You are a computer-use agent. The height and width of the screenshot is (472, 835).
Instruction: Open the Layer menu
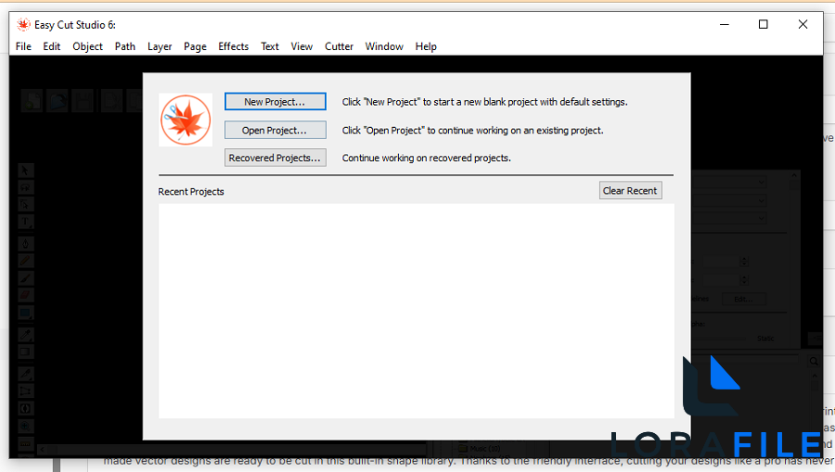point(160,46)
